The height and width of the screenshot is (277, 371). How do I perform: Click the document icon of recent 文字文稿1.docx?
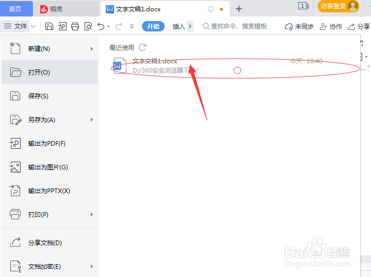click(x=120, y=66)
